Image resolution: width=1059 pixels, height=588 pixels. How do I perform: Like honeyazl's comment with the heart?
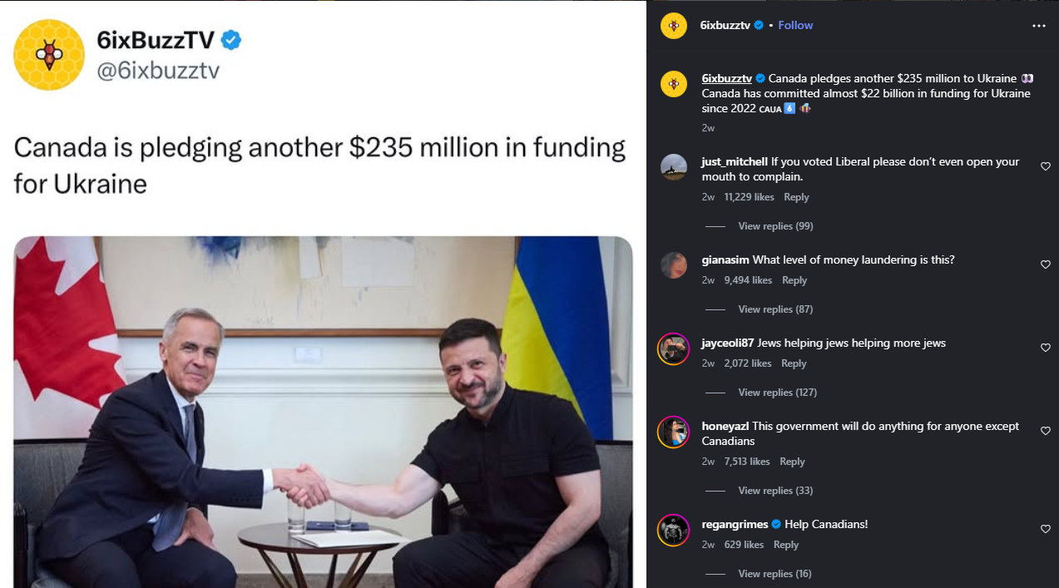pyautogui.click(x=1046, y=431)
